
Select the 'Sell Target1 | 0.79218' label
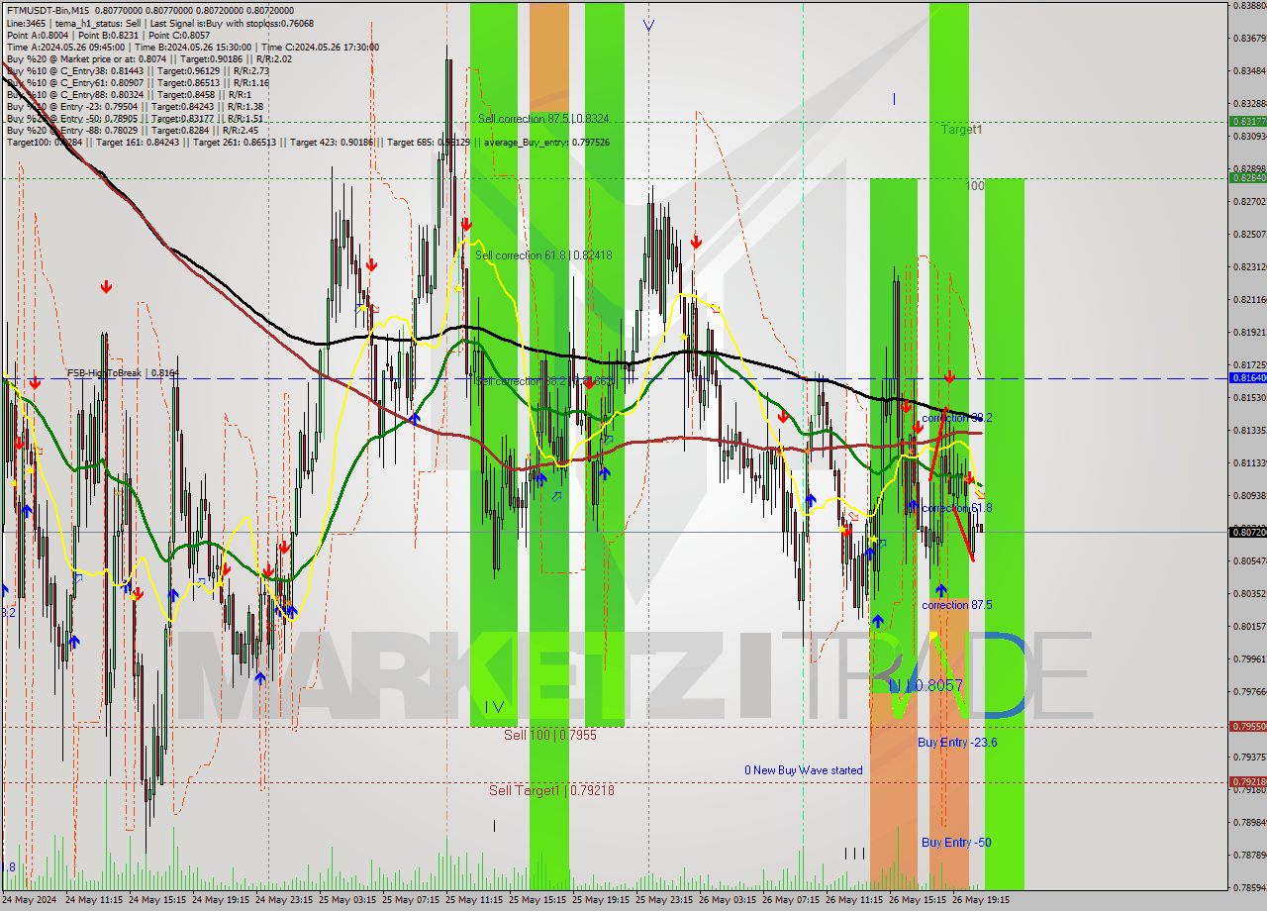tap(551, 791)
